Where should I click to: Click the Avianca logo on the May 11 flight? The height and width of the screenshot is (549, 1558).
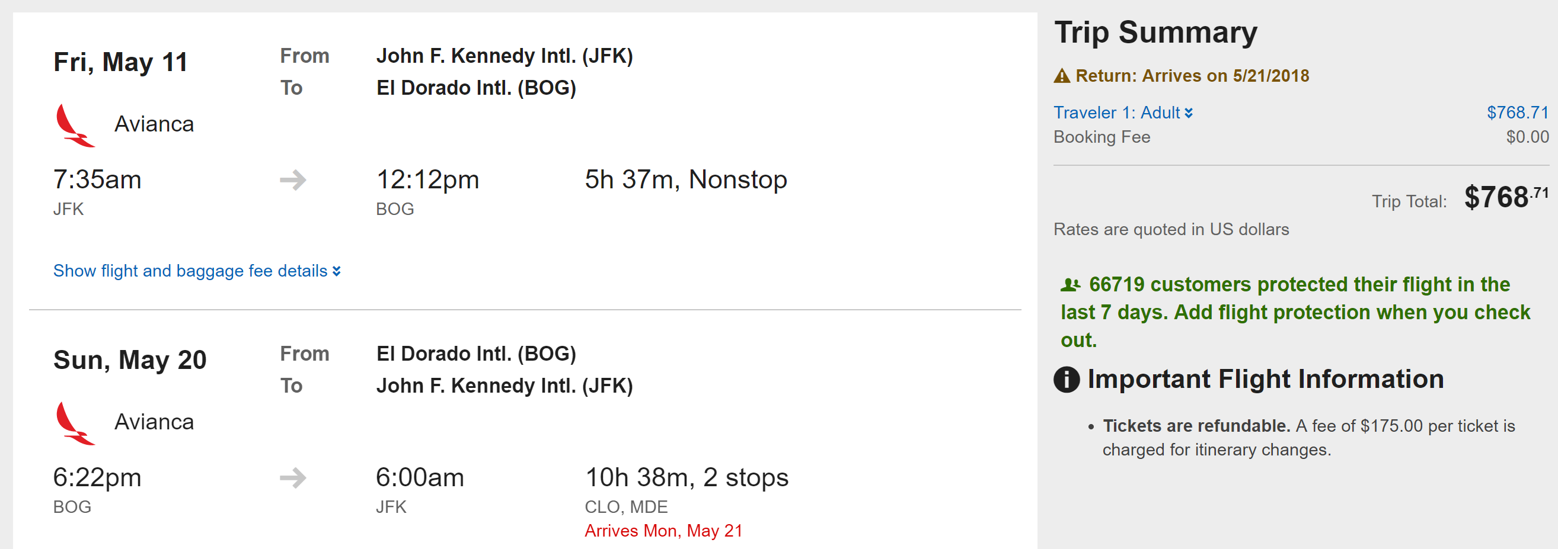pos(74,126)
